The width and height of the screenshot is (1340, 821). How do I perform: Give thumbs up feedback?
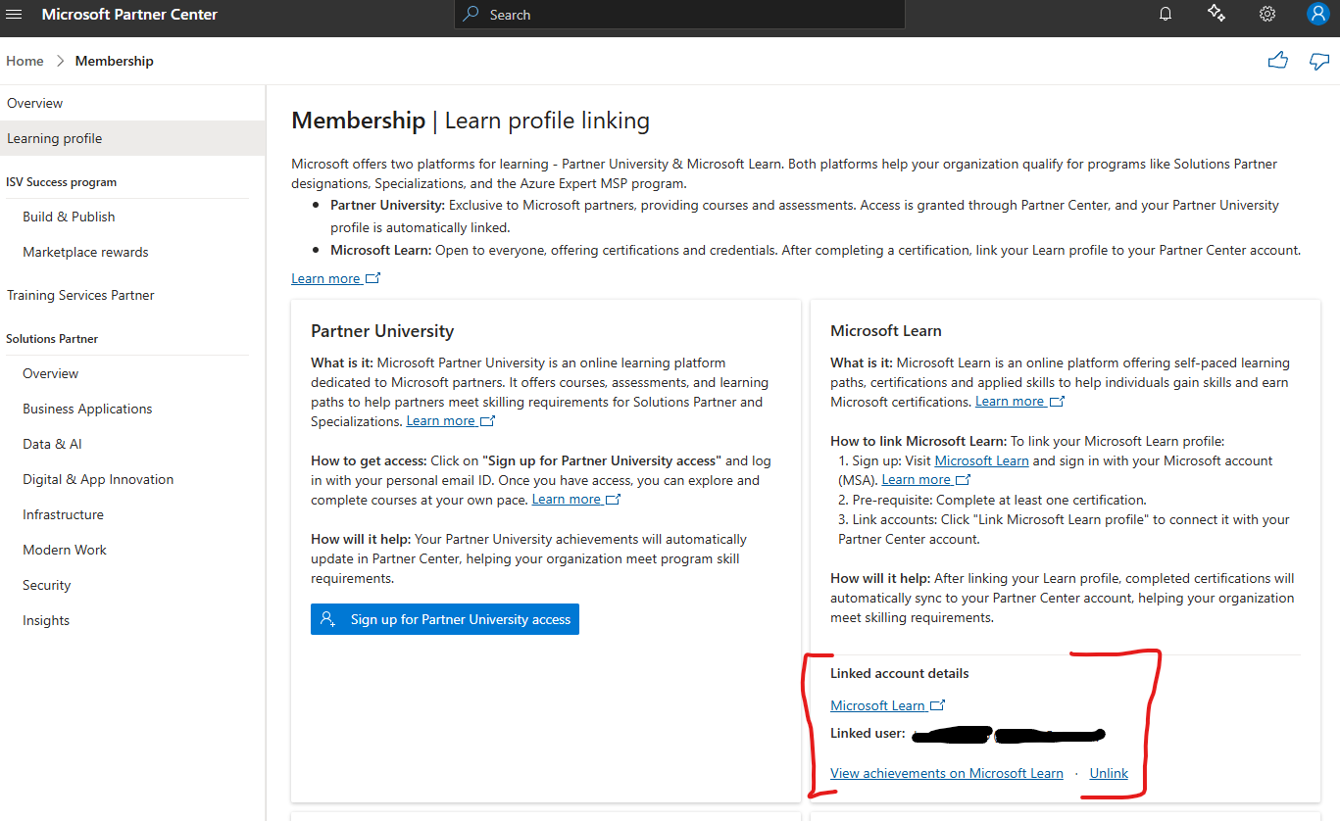click(x=1277, y=61)
